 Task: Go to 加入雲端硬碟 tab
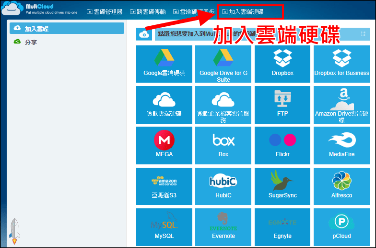click(x=243, y=11)
